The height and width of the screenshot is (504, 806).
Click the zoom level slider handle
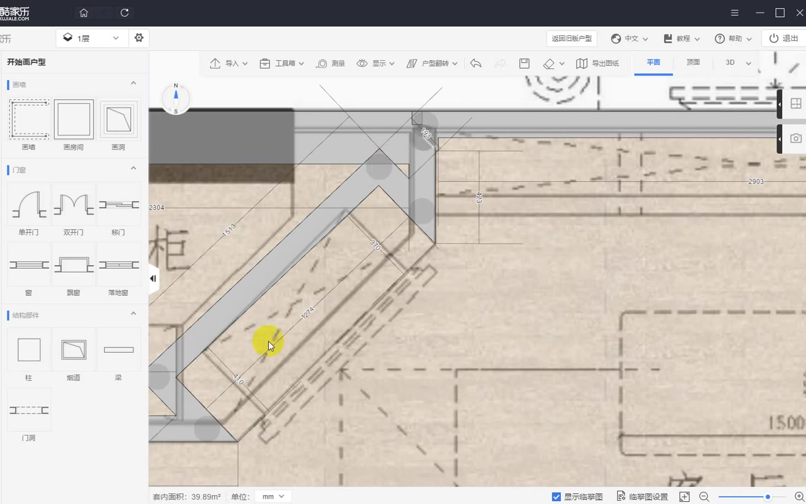(x=768, y=497)
